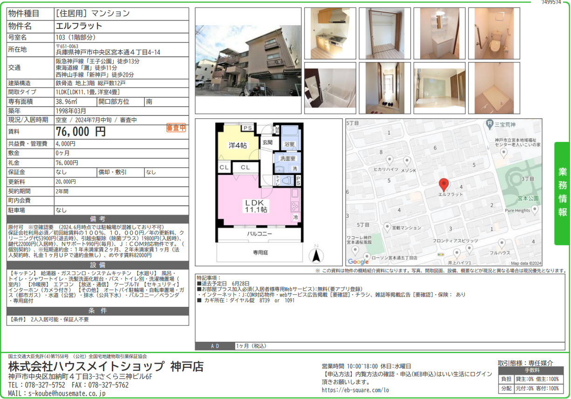
Task: Click the TEL 078-327-5752 phone number
Action: click(37, 385)
